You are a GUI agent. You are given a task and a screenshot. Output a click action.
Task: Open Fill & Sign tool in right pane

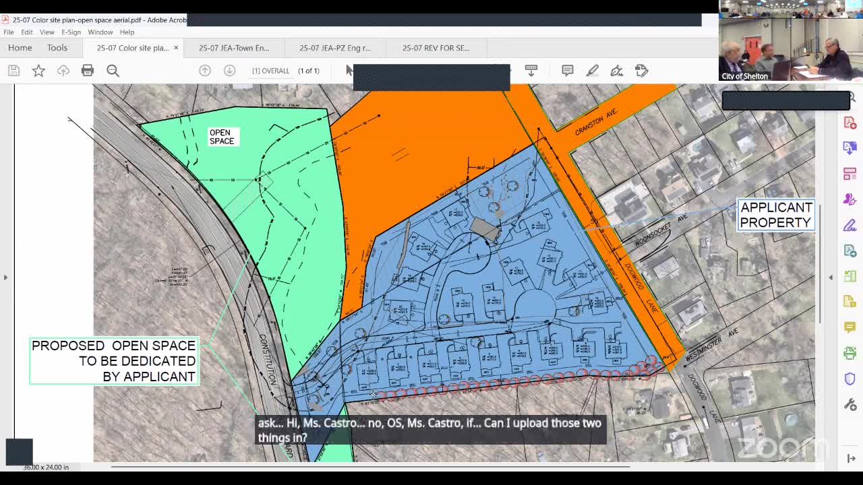850,225
